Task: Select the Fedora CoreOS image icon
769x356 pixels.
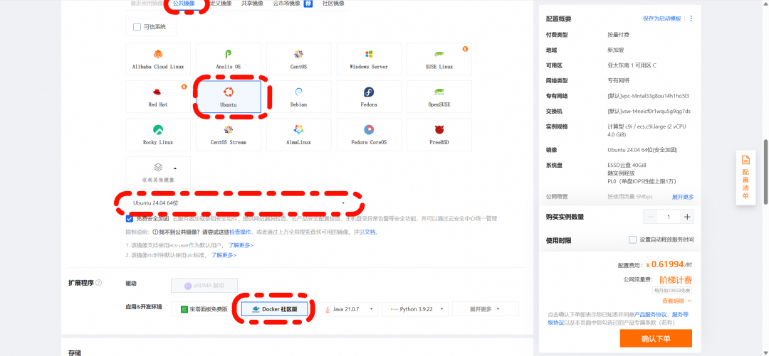Action: click(x=369, y=130)
